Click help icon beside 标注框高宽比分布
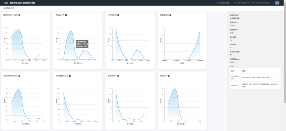The width and height of the screenshot is (286, 131). point(20,76)
